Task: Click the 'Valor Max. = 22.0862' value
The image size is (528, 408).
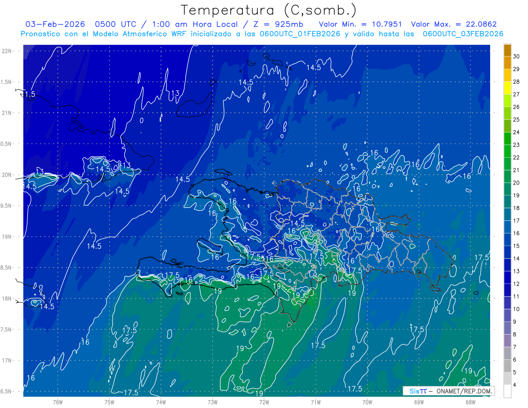Action: 454,24
